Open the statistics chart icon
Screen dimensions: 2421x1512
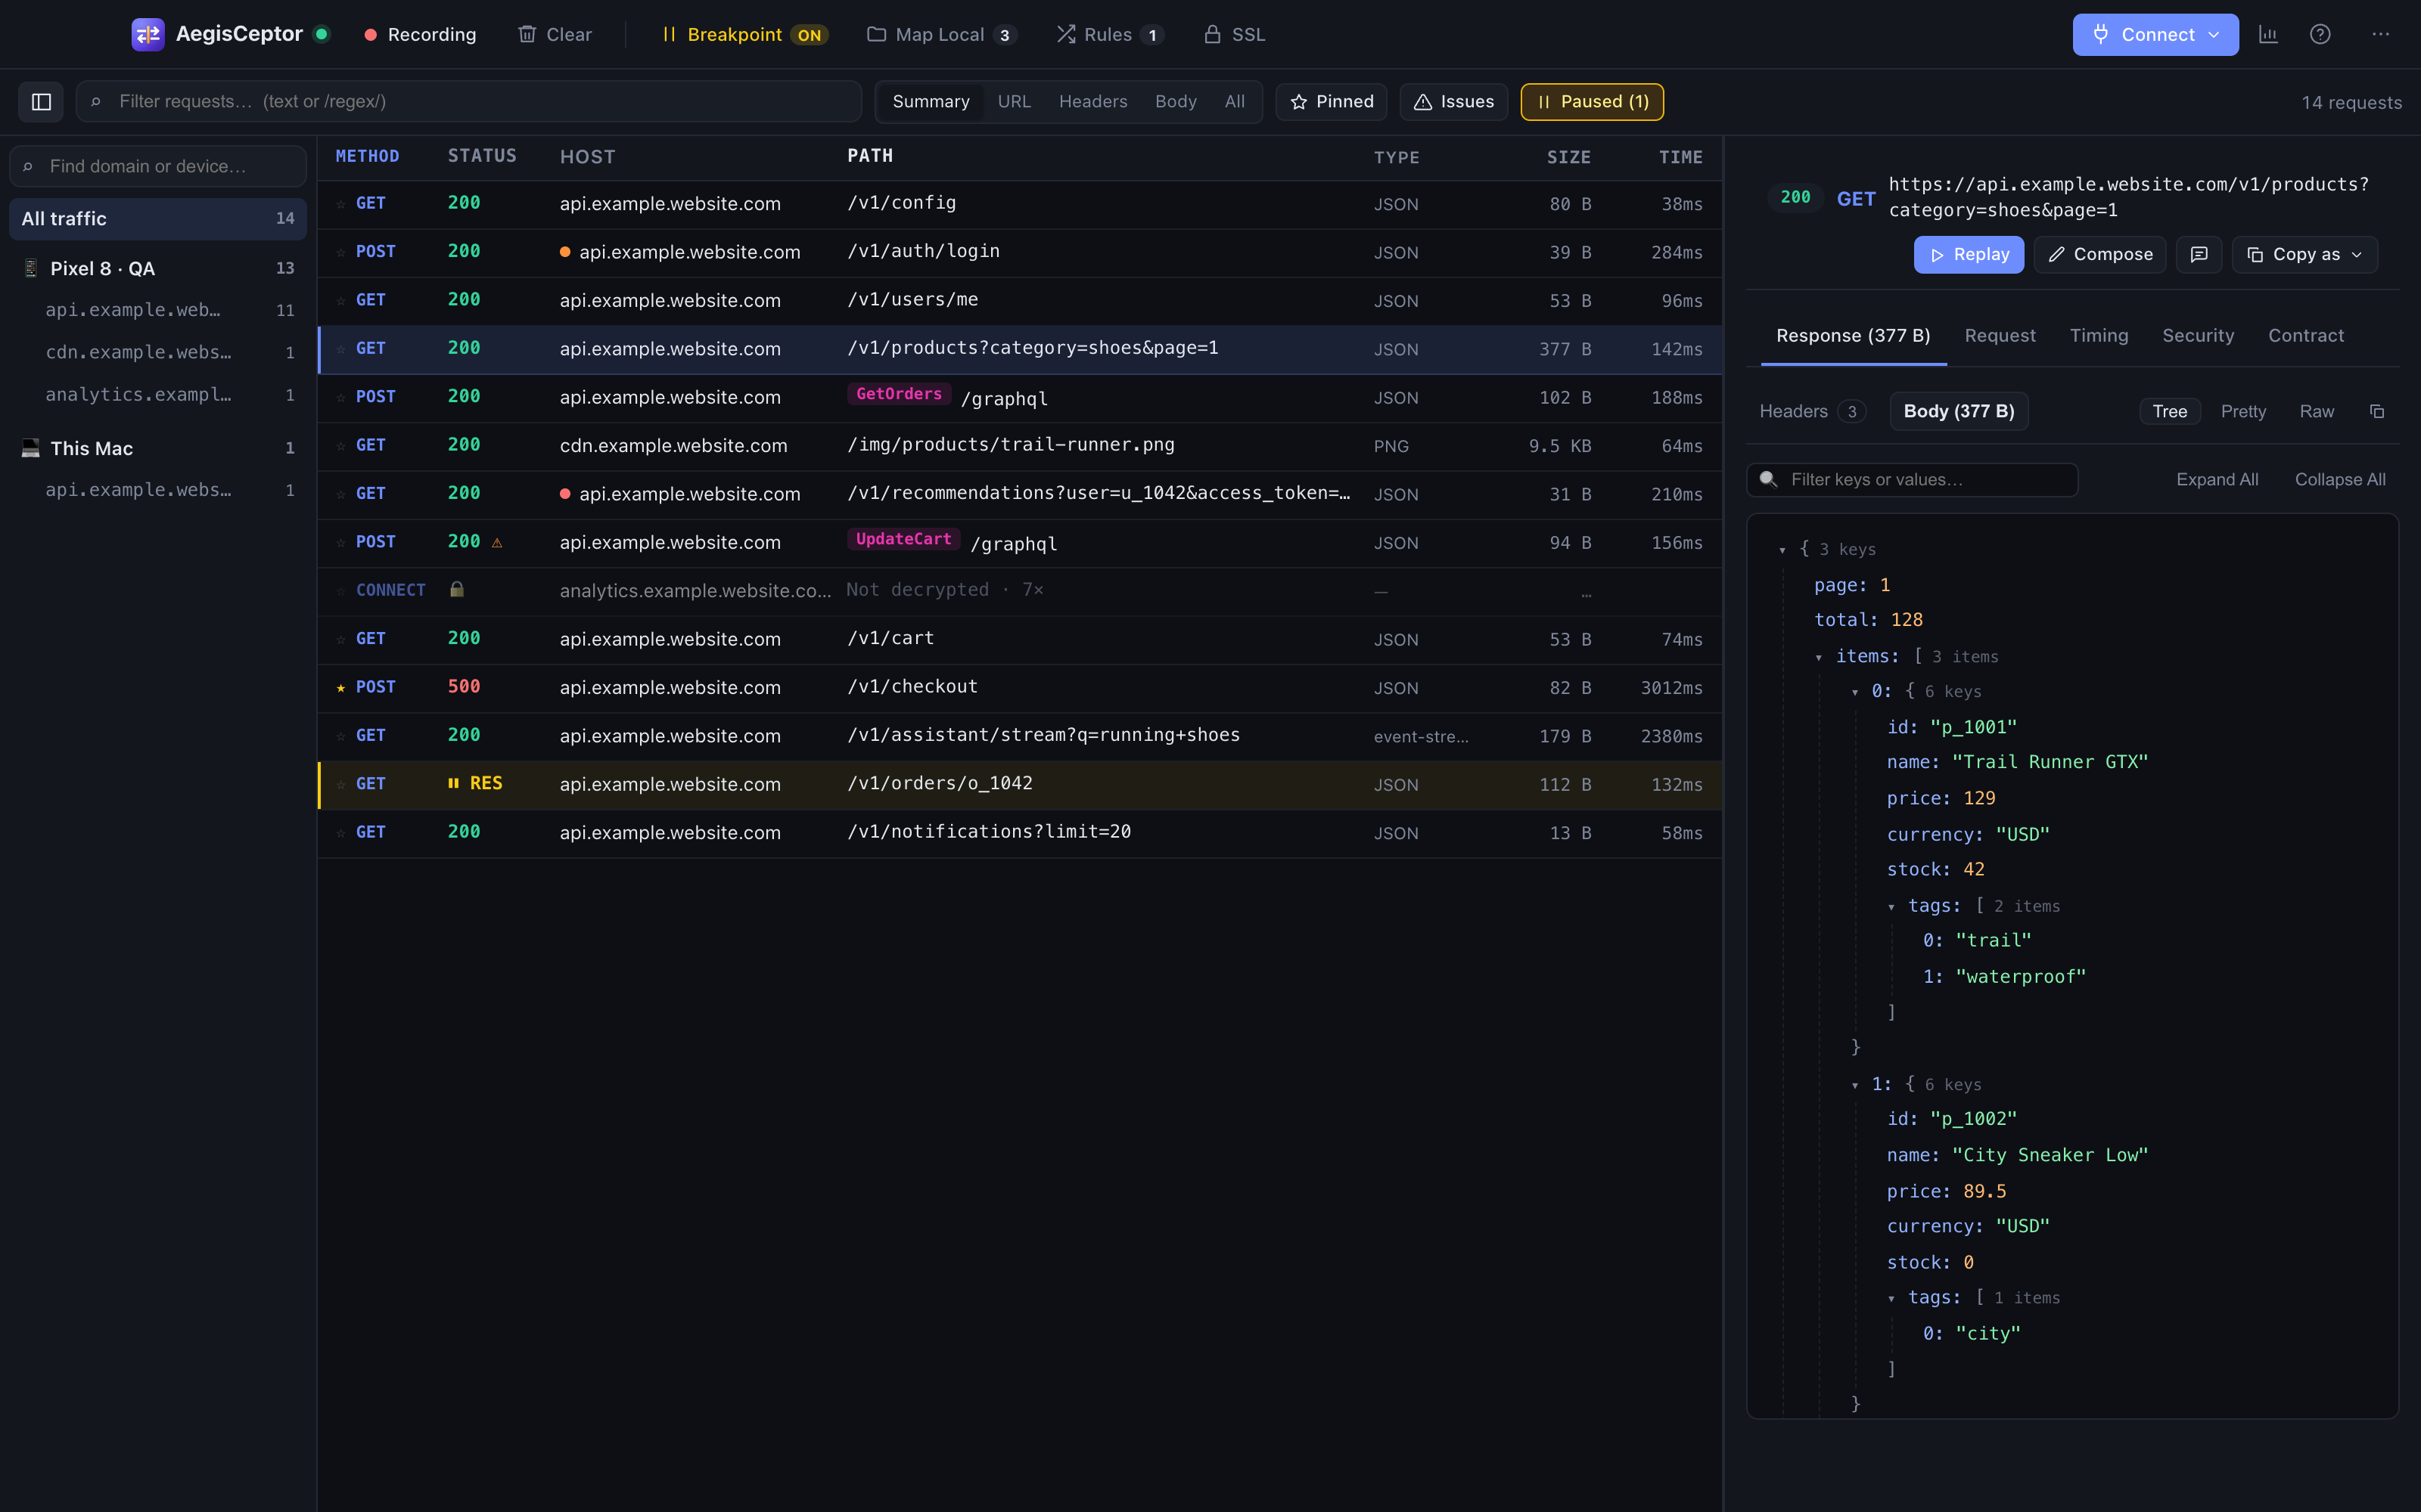[2268, 34]
